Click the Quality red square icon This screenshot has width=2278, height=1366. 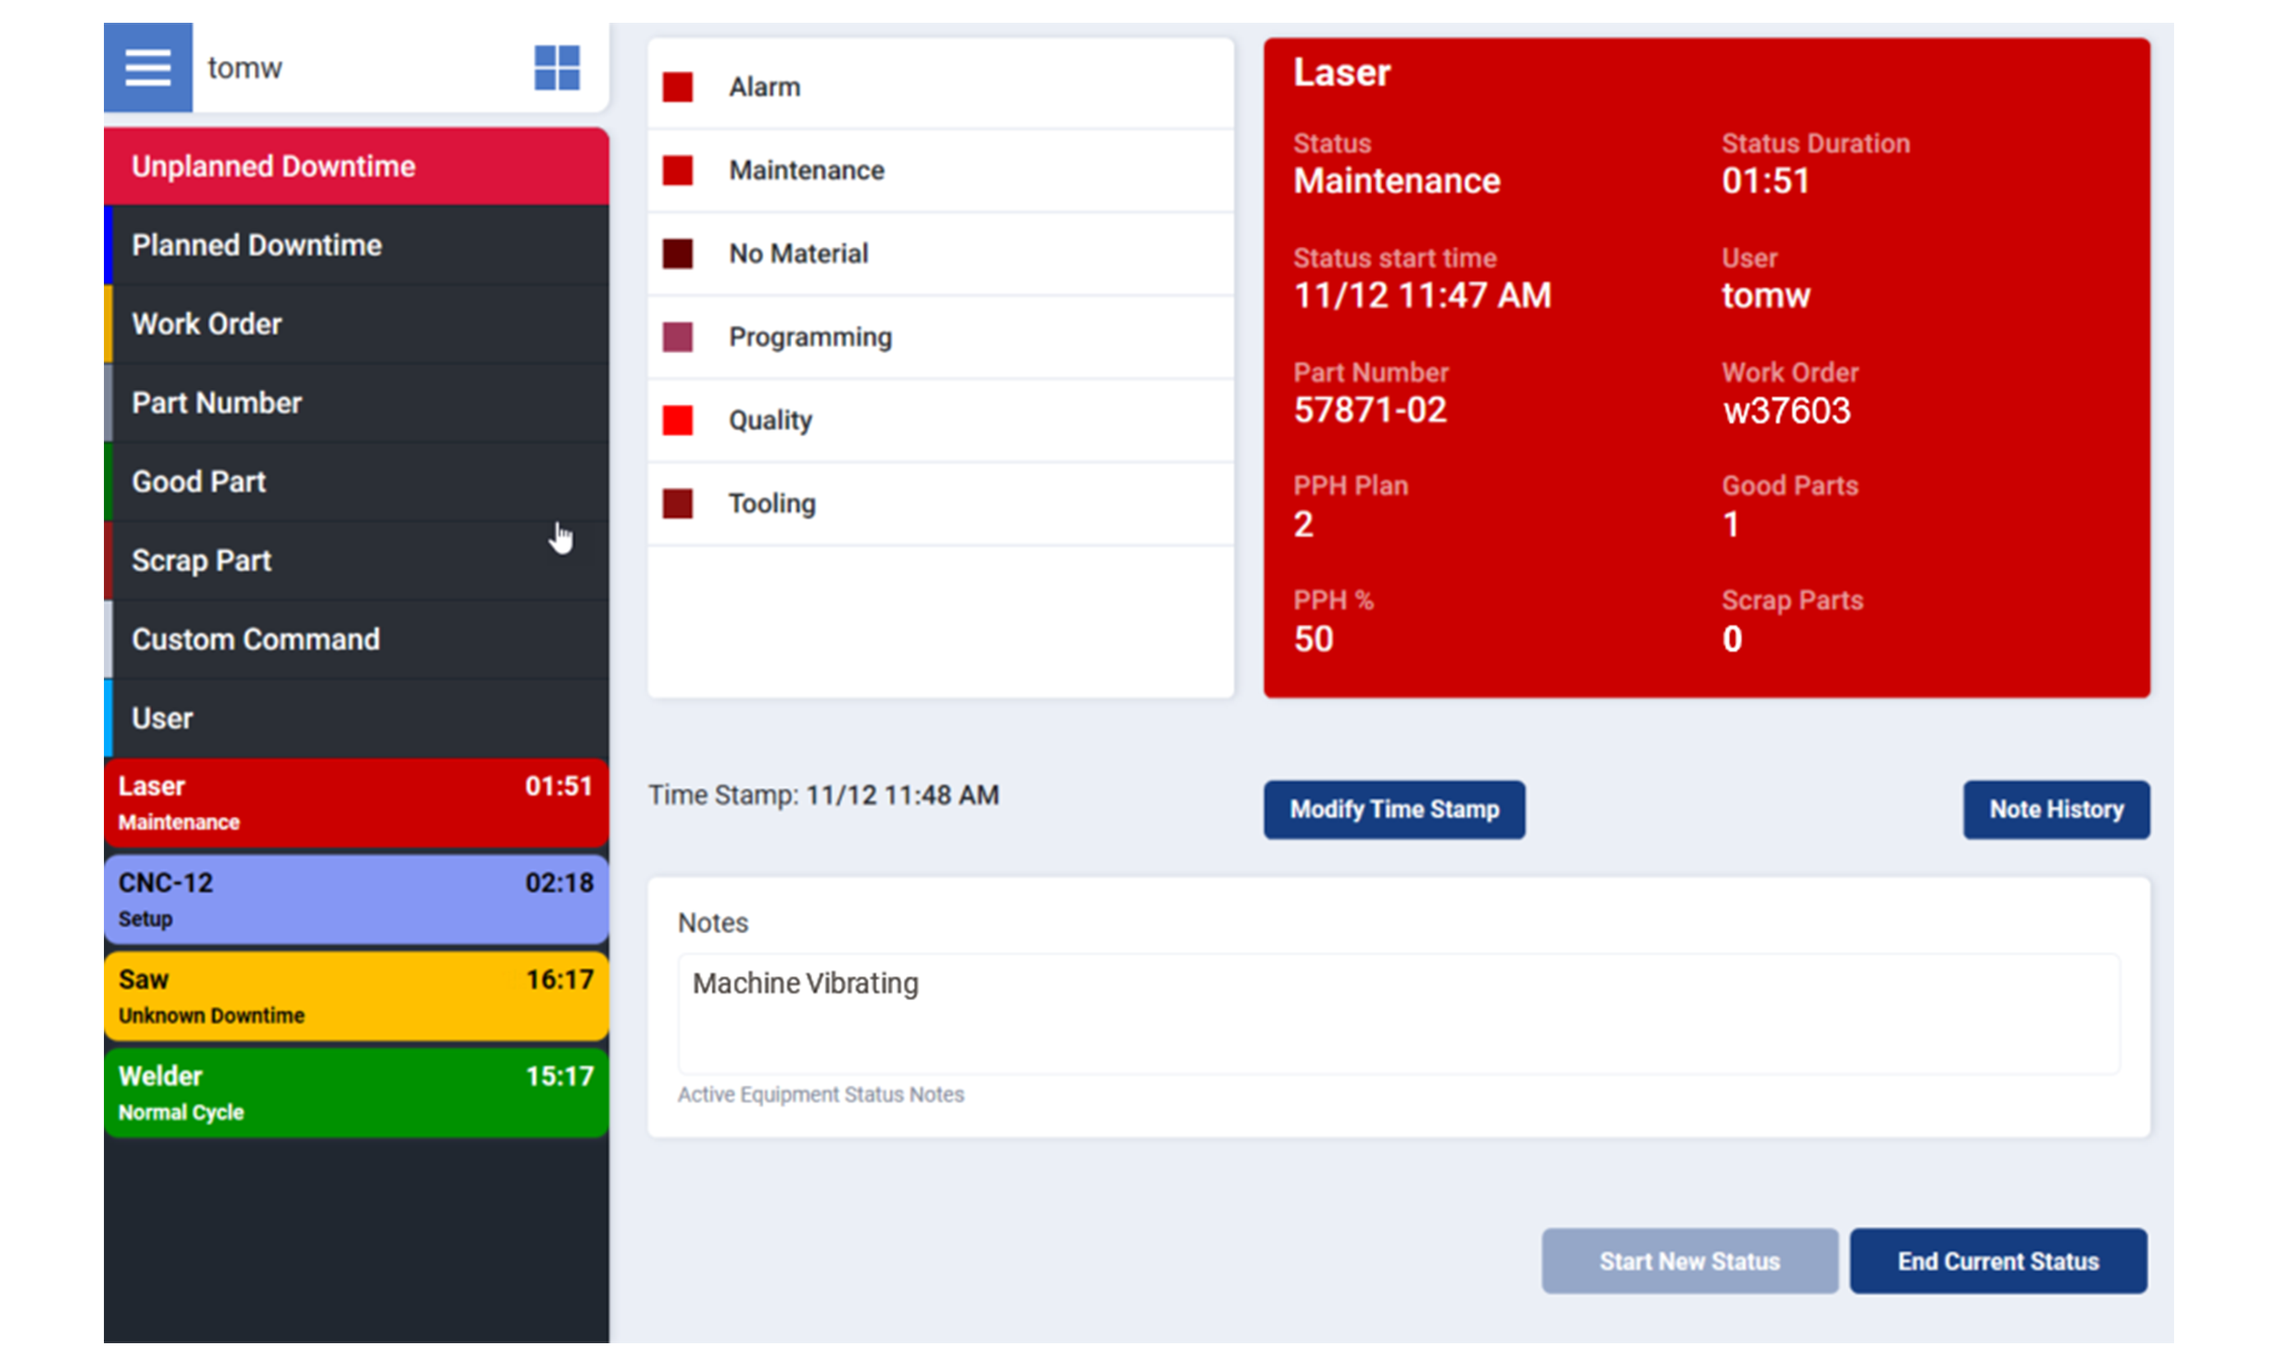tap(678, 421)
